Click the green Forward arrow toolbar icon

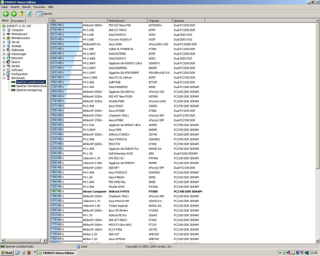point(14,14)
